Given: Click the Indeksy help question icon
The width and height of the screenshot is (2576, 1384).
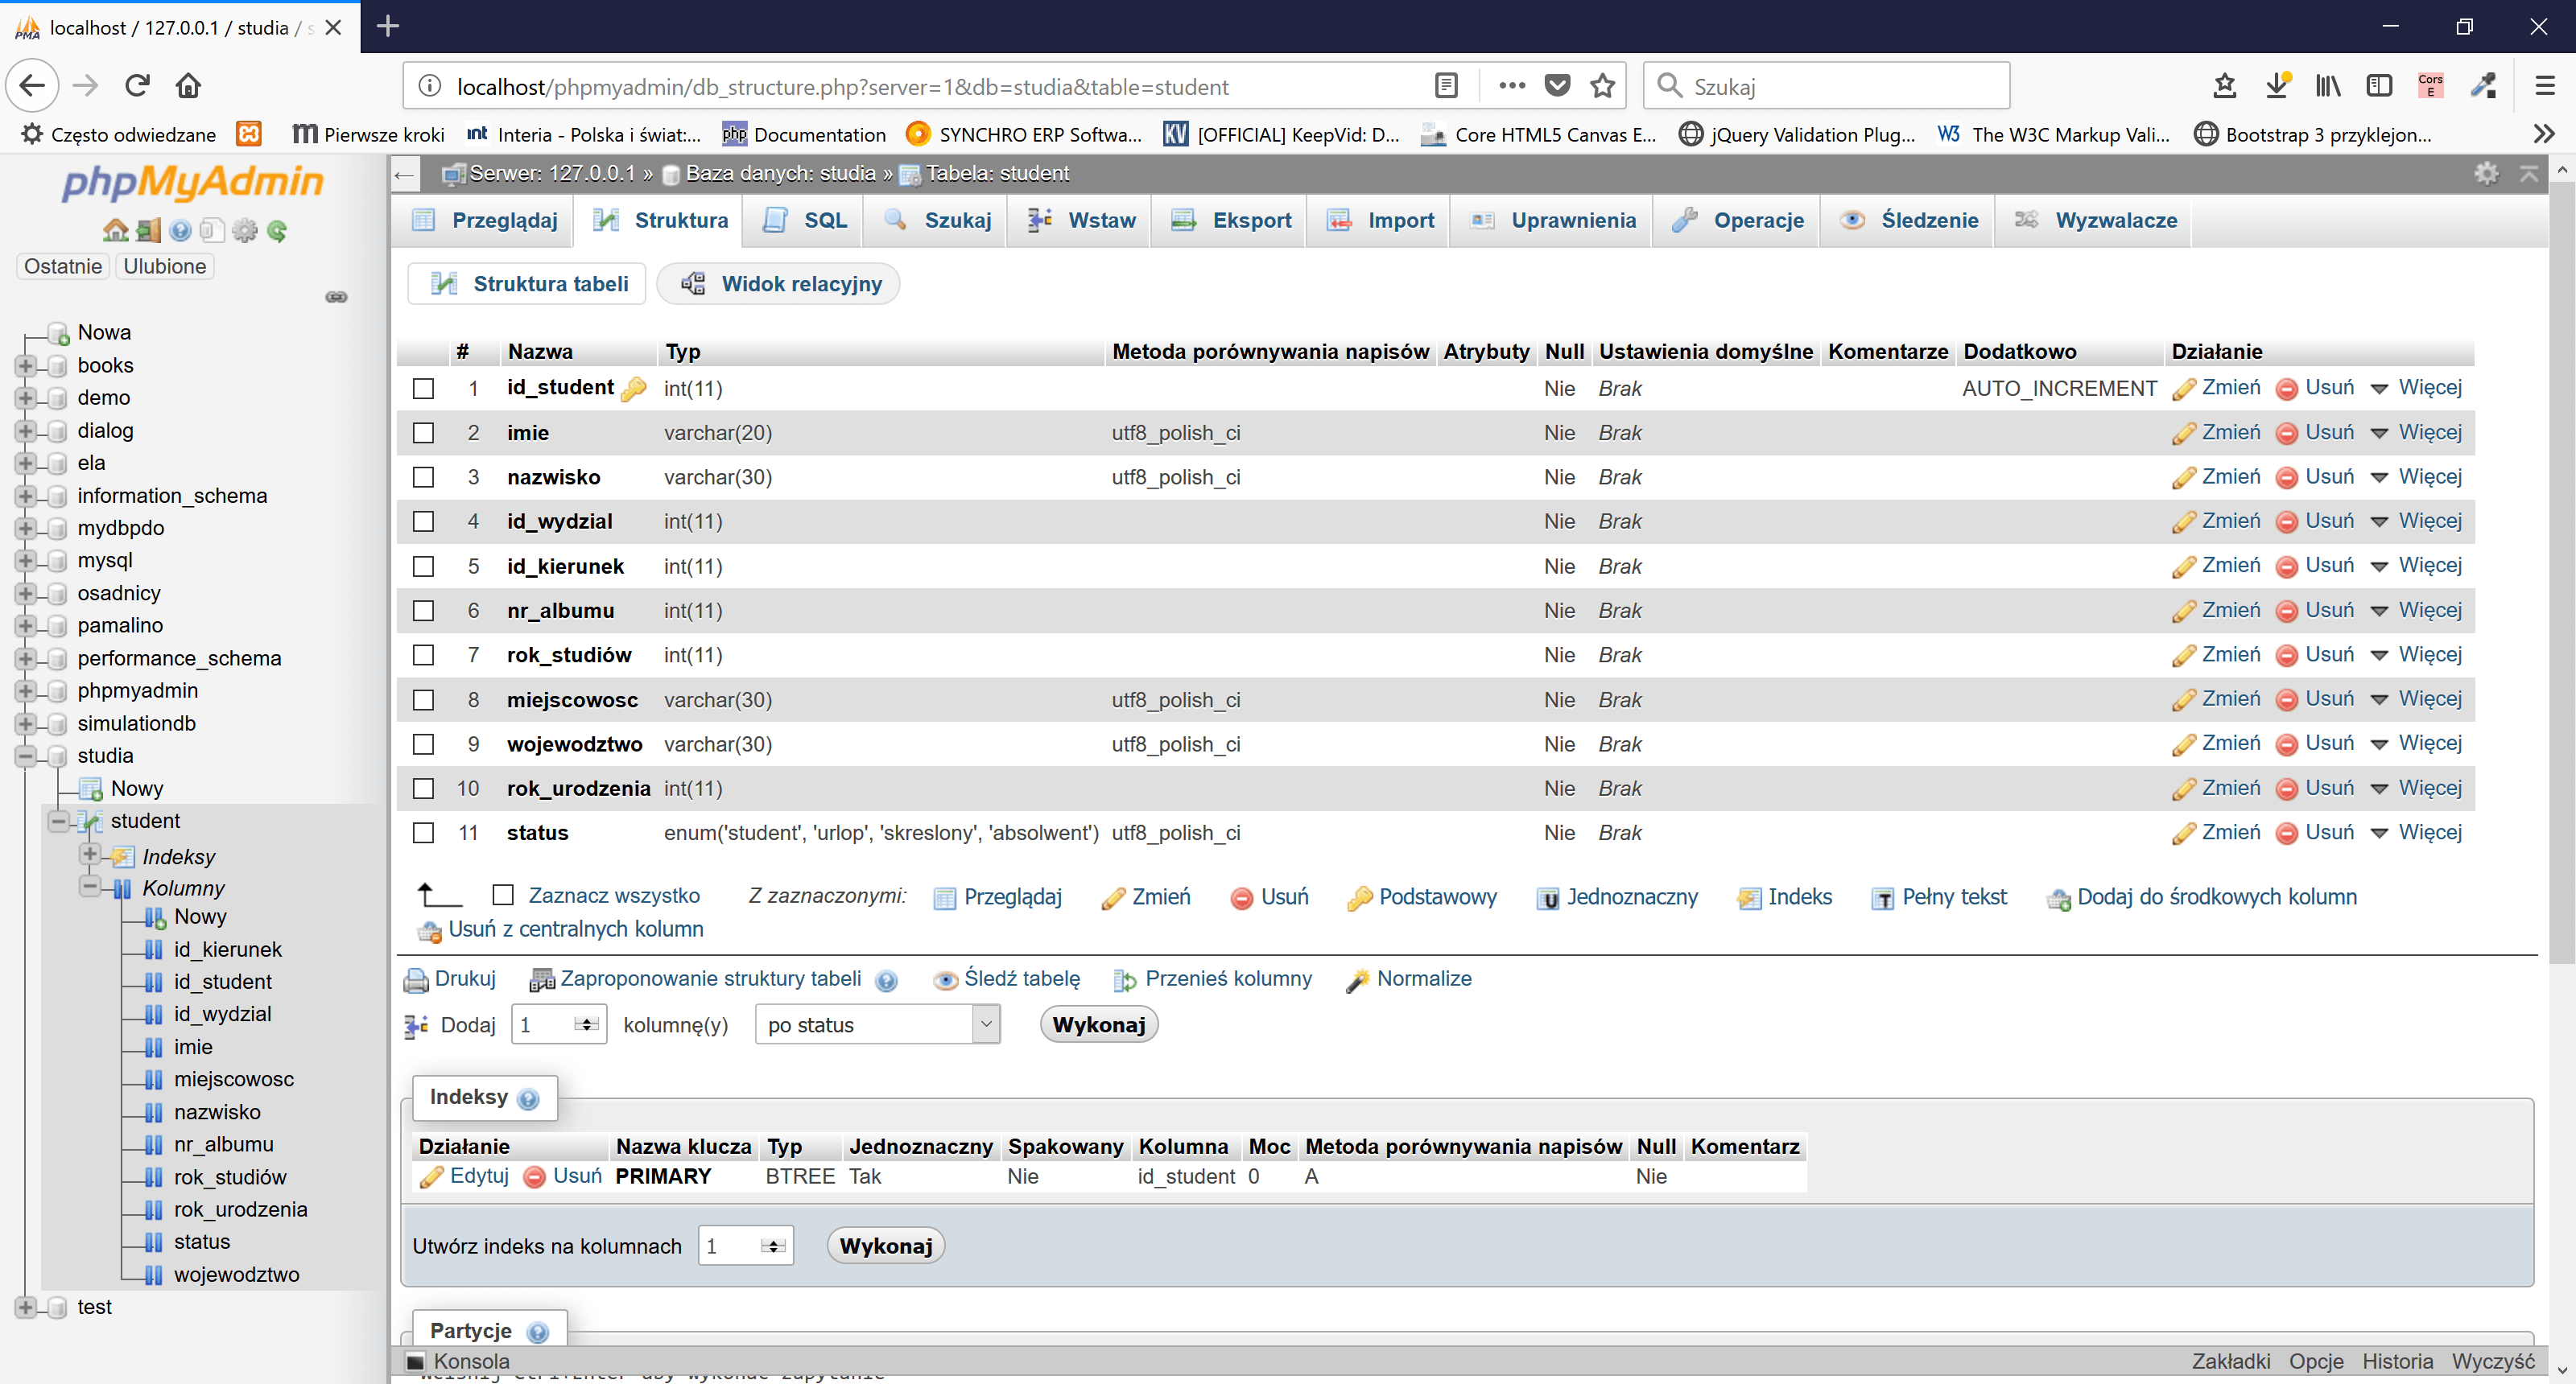Looking at the screenshot, I should 528,1099.
